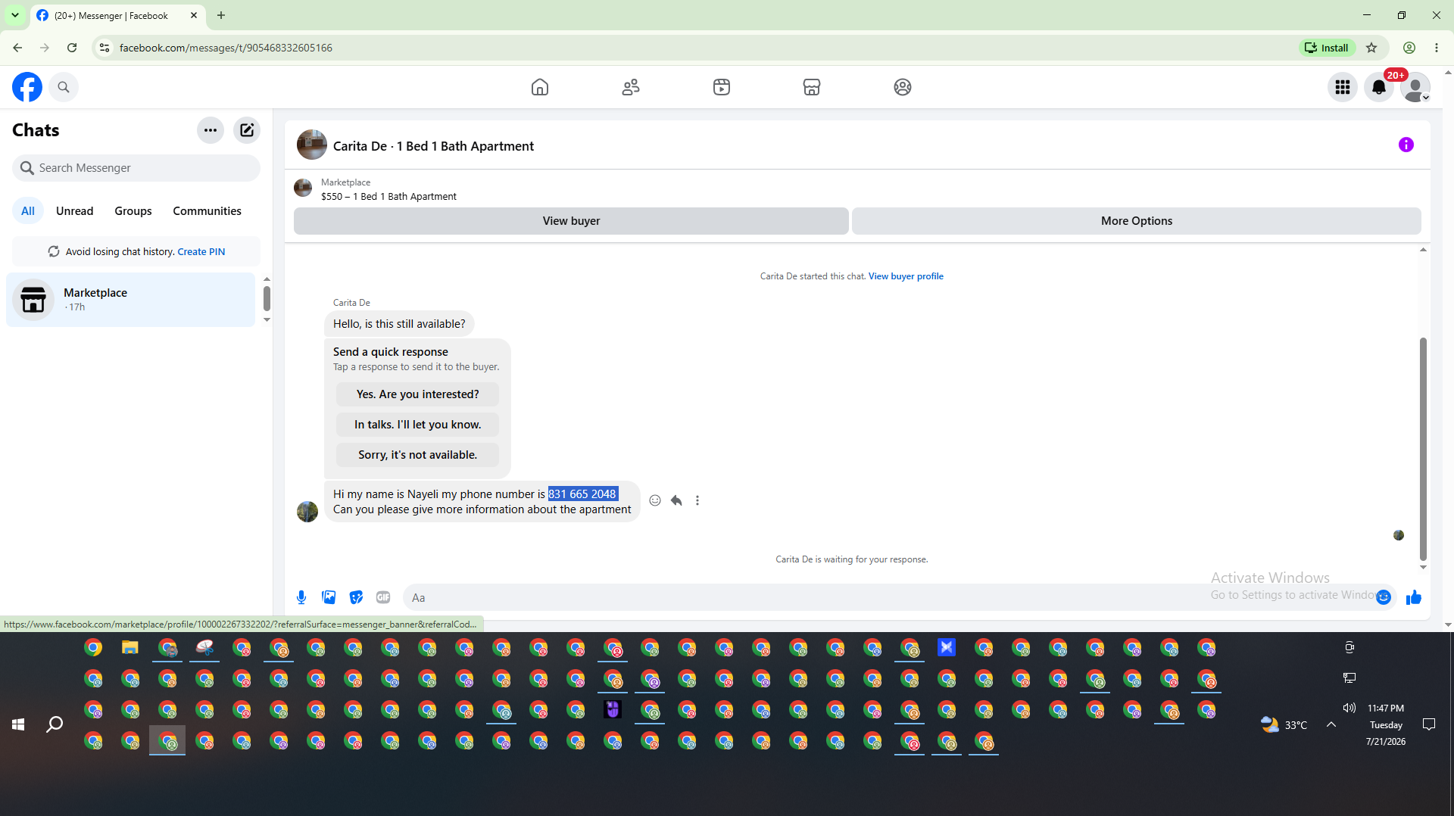Image resolution: width=1454 pixels, height=816 pixels.
Task: Go back to previous page
Action: 17,48
